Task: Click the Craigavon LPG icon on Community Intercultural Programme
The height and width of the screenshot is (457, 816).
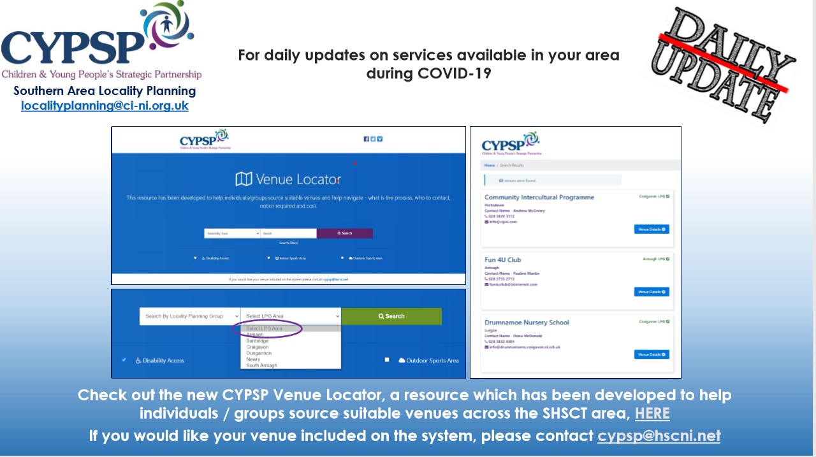Action: pyautogui.click(x=667, y=196)
